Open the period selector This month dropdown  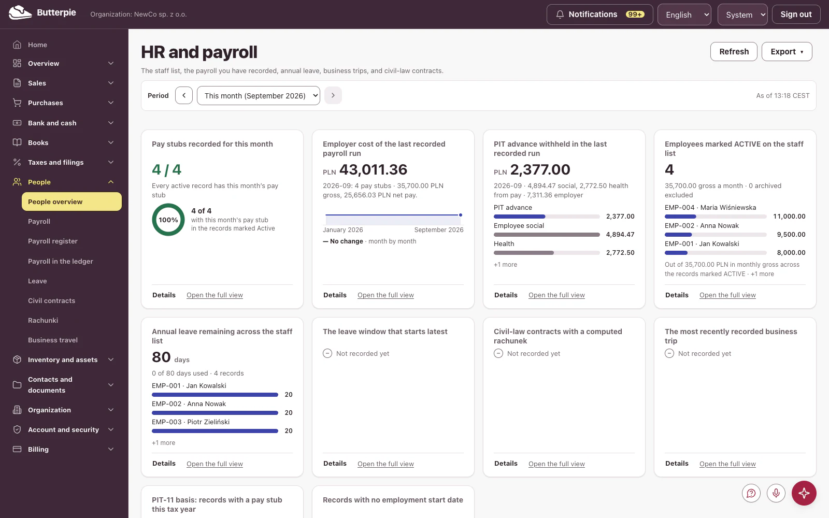(x=259, y=95)
